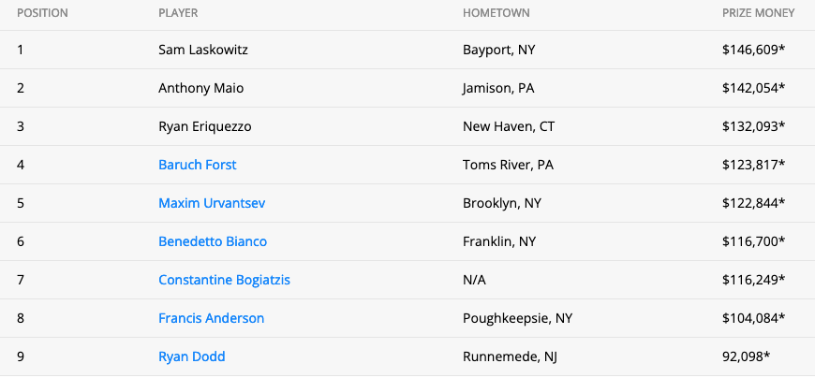Click the Bayport, NY hometown cell
The width and height of the screenshot is (815, 378).
pyautogui.click(x=498, y=50)
